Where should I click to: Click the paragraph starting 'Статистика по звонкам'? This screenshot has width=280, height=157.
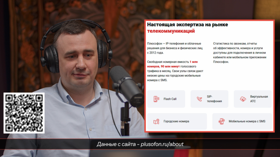[x=240, y=53]
